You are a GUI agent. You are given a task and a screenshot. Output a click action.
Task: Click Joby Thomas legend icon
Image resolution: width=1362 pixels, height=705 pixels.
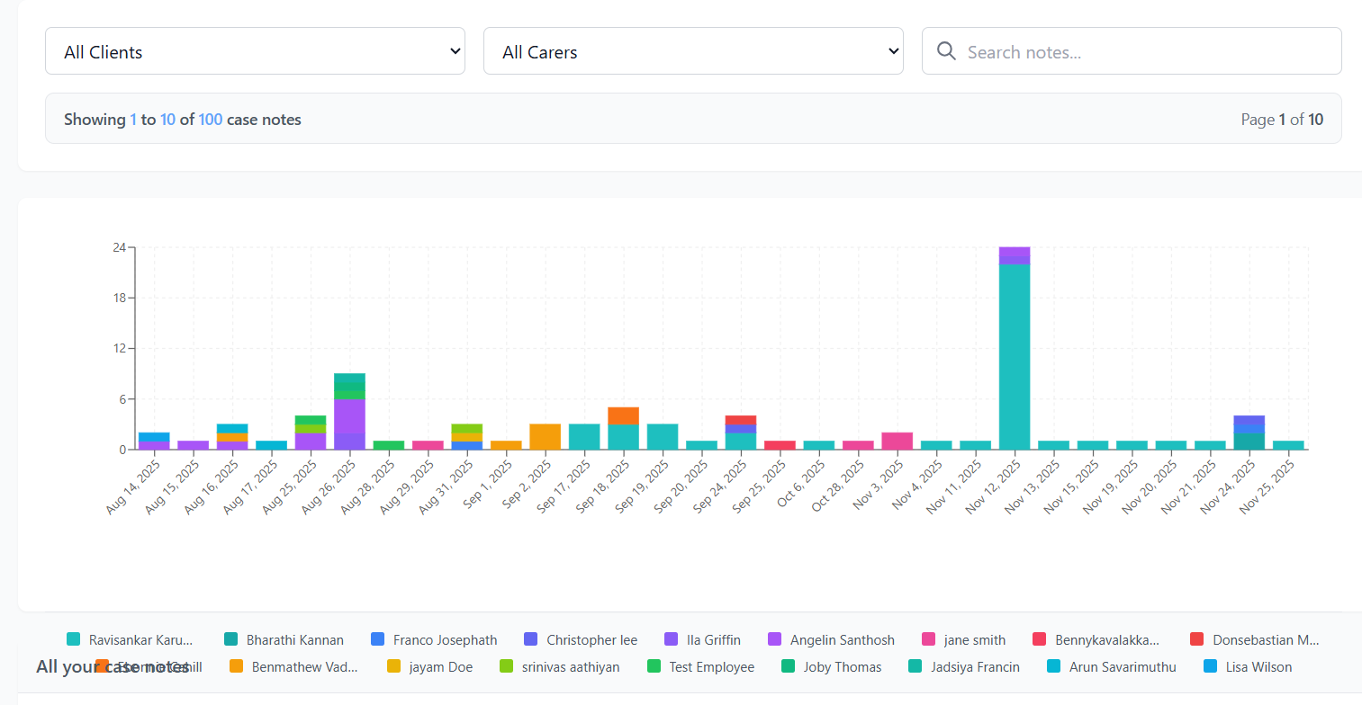point(789,667)
